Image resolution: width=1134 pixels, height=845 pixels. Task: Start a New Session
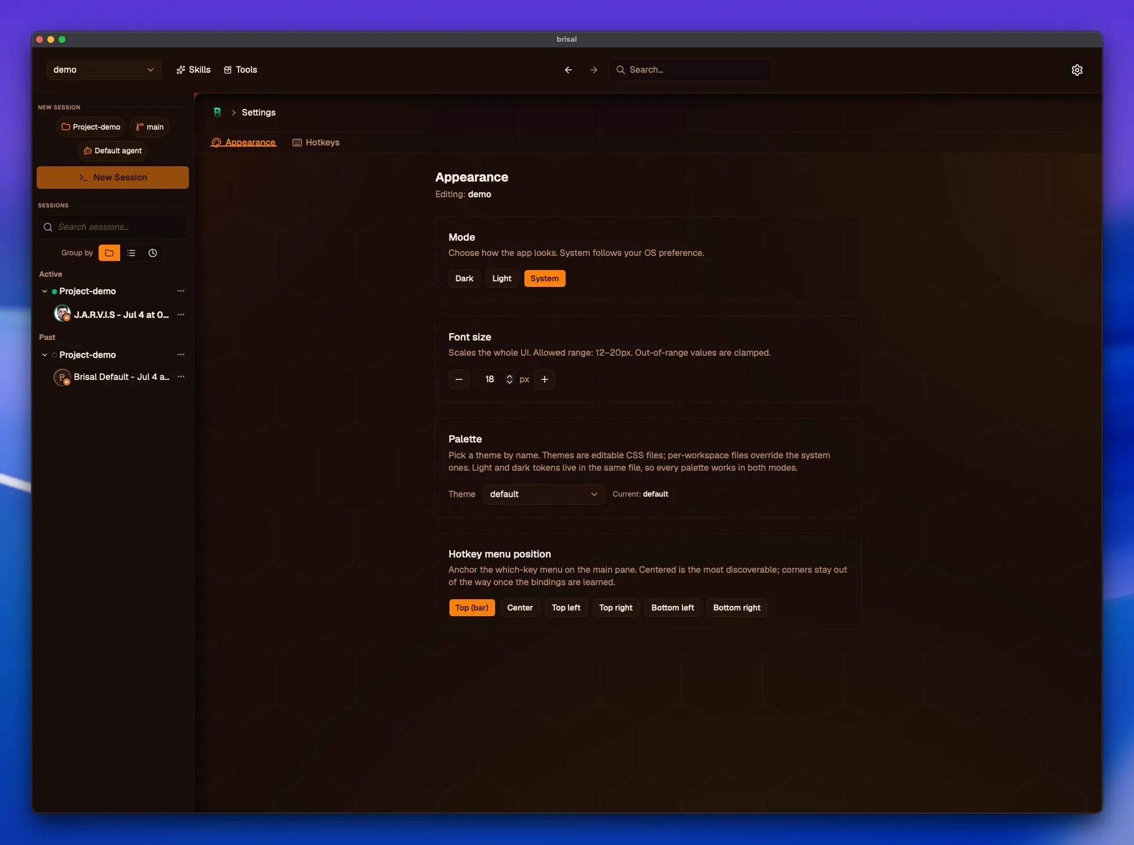click(x=113, y=178)
